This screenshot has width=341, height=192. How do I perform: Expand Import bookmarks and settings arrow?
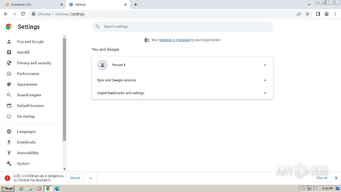tap(265, 93)
